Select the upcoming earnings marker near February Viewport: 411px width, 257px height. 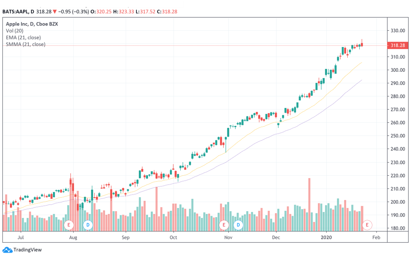pyautogui.click(x=366, y=225)
